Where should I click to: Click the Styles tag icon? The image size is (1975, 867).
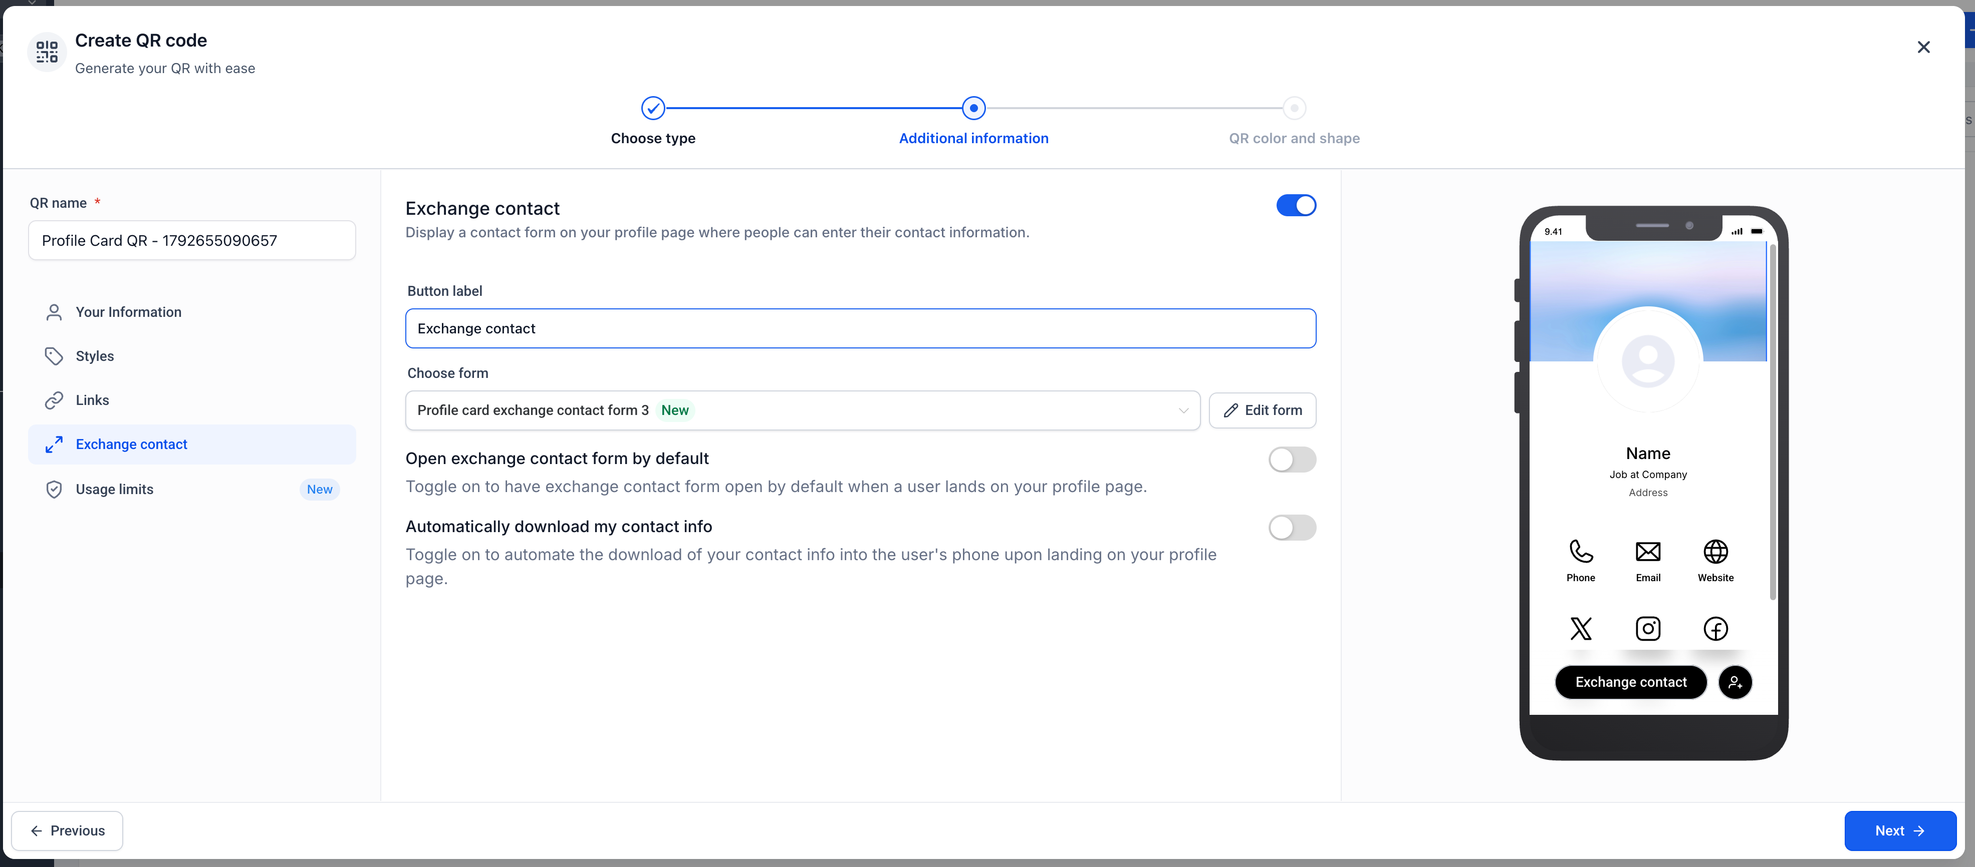[54, 356]
